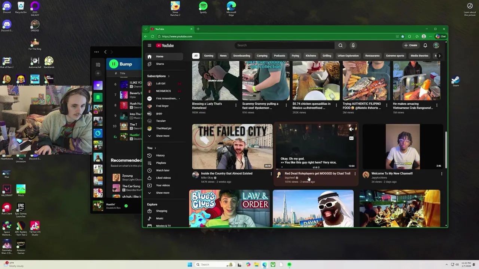Open Windows Start button
The height and width of the screenshot is (269, 479).
(x=190, y=265)
